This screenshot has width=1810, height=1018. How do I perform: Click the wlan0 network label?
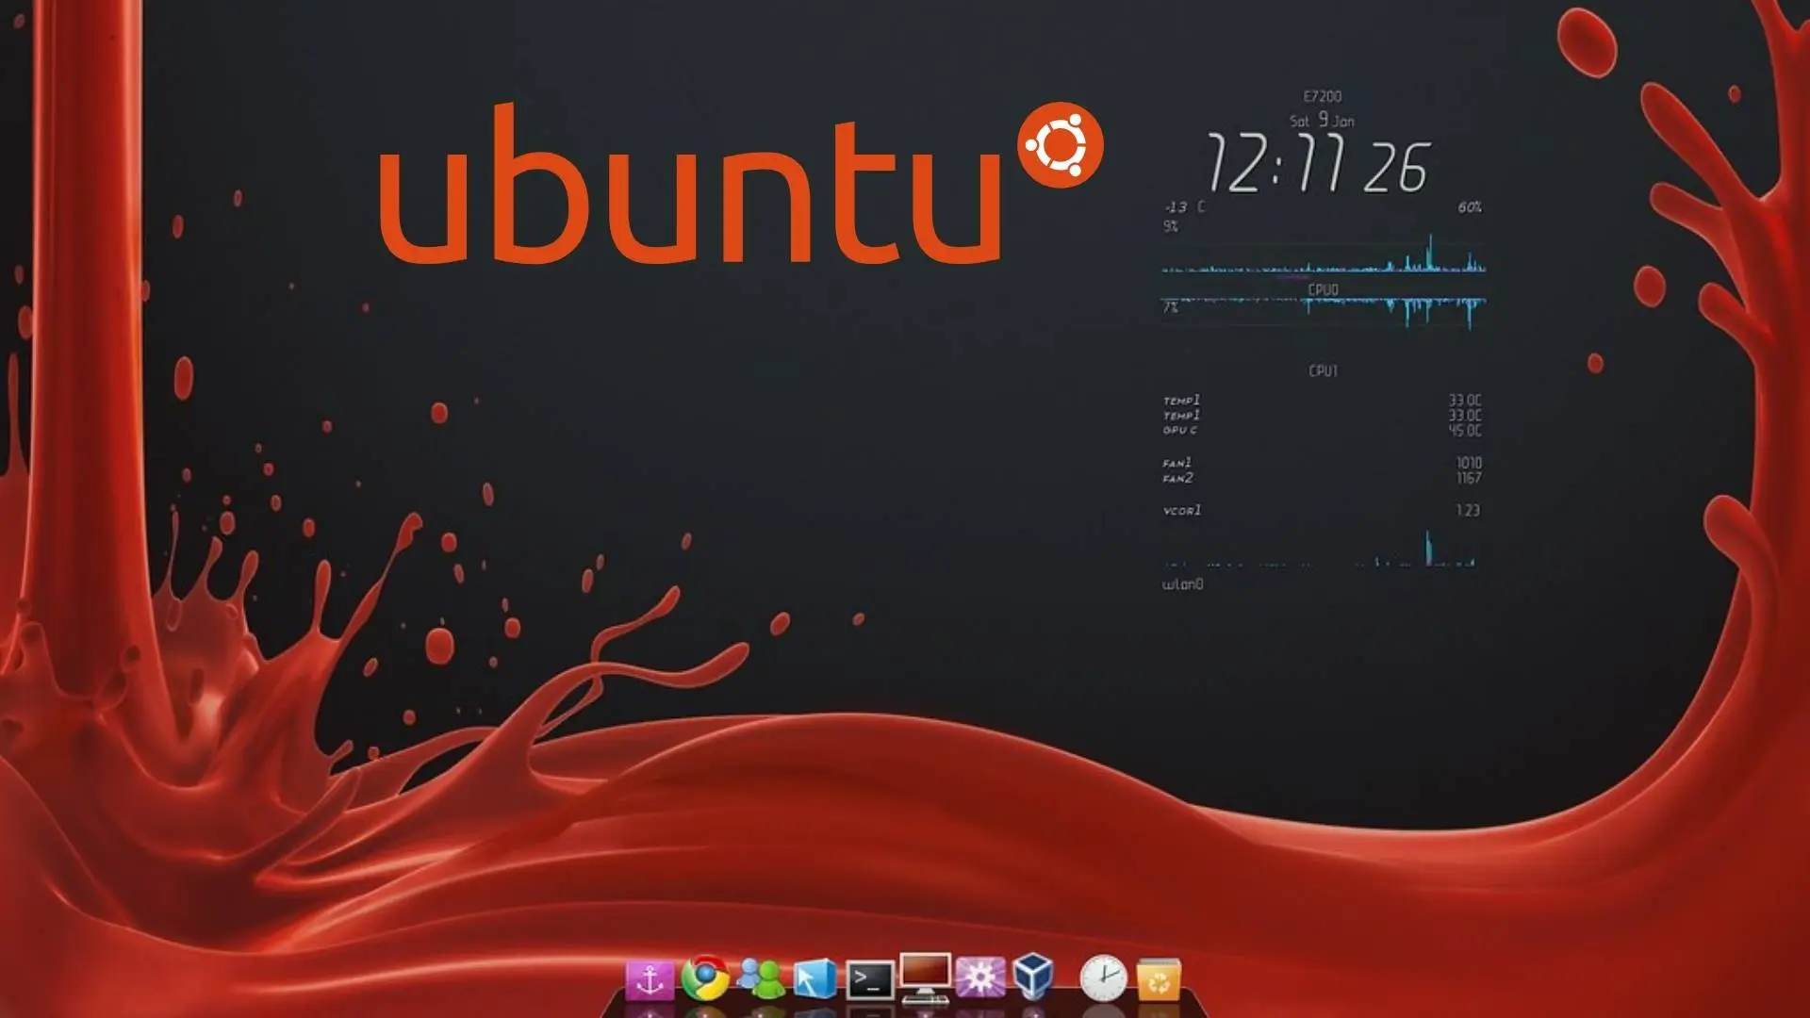(x=1182, y=584)
